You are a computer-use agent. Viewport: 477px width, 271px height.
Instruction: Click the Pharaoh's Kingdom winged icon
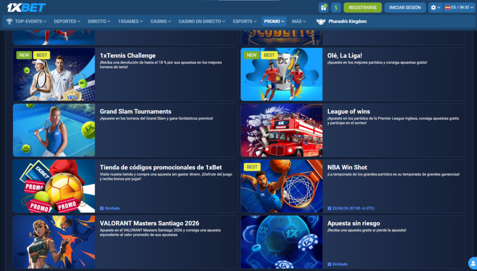[320, 21]
